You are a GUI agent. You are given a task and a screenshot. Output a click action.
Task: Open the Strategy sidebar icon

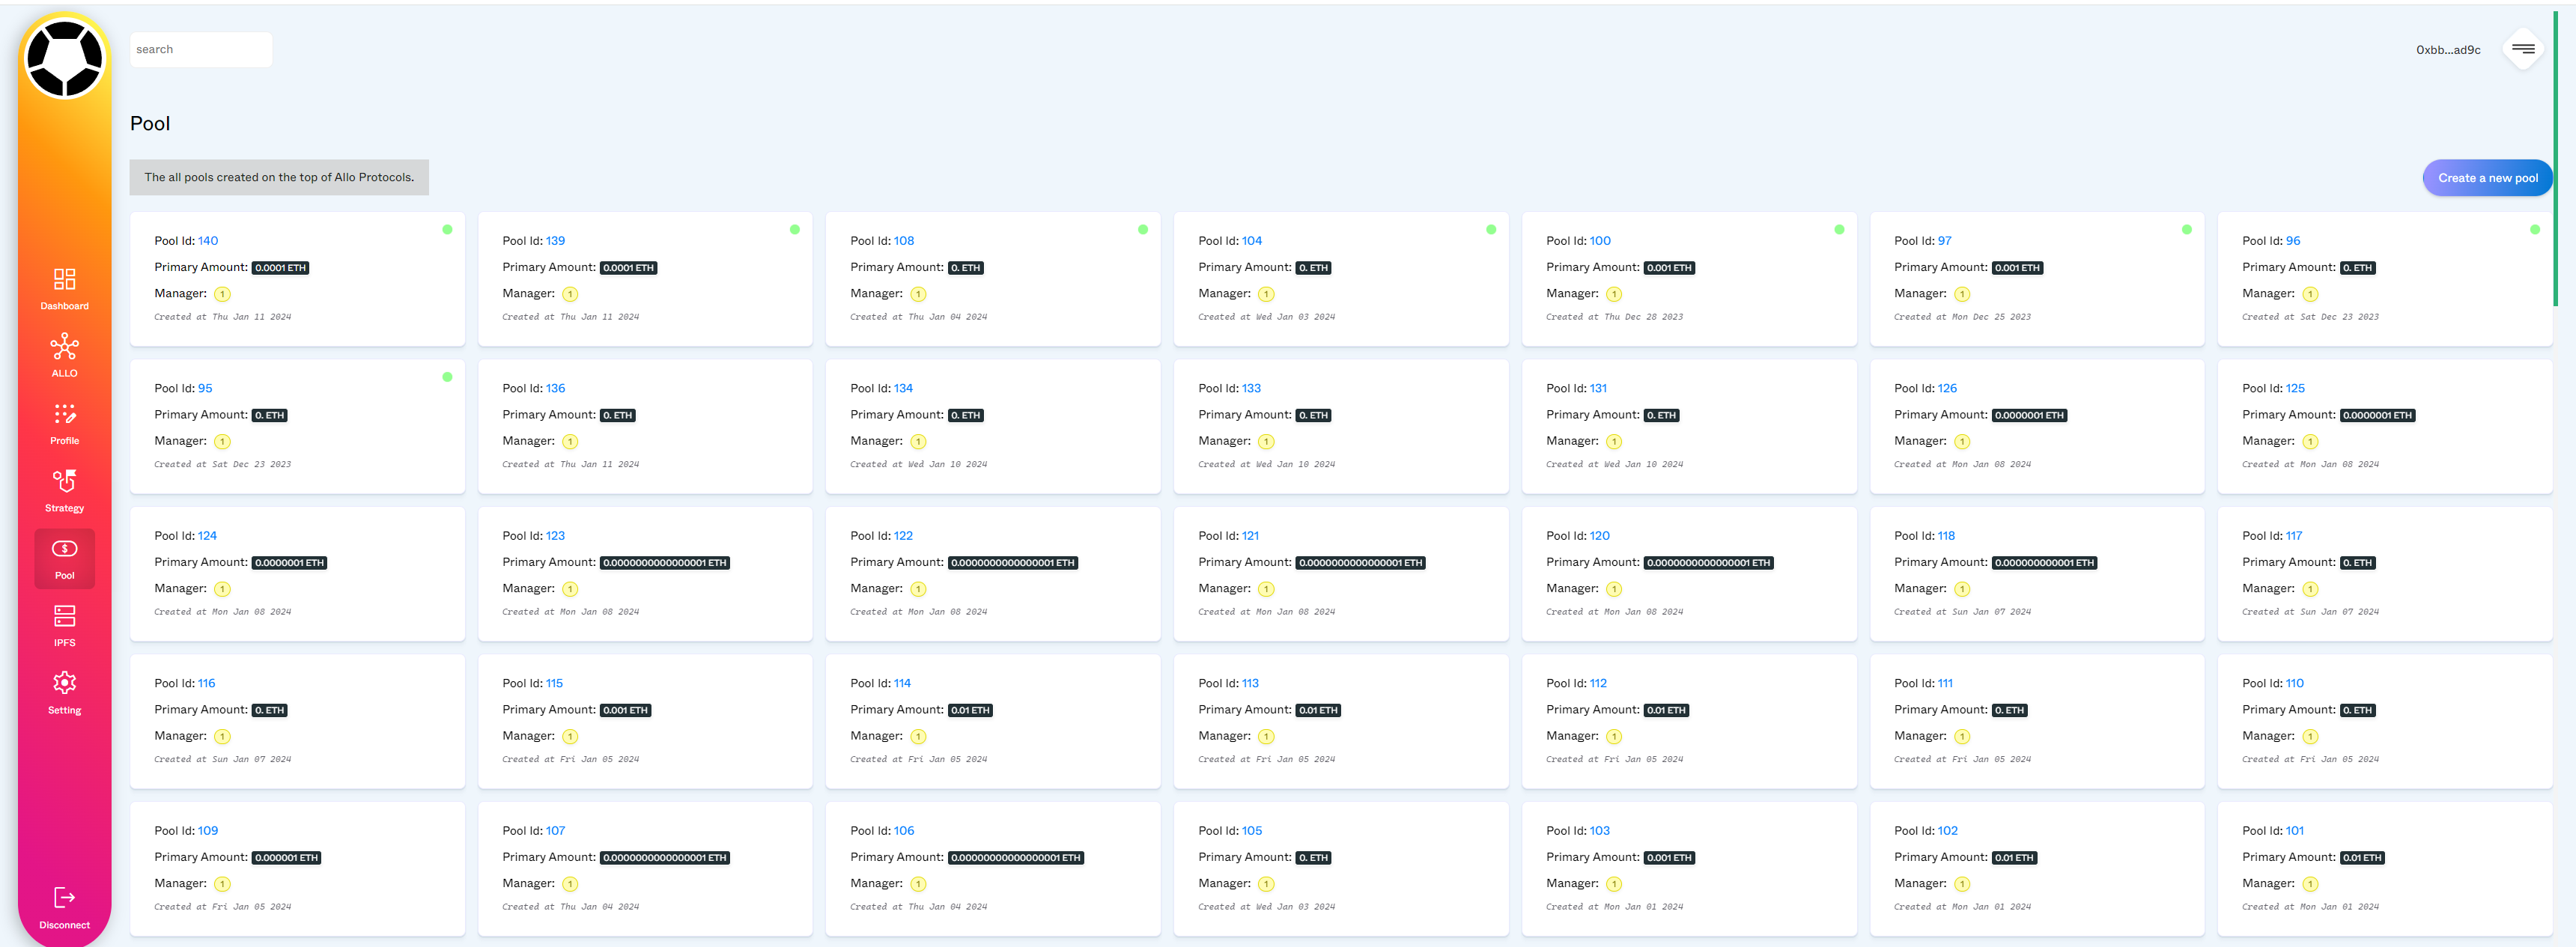[64, 481]
